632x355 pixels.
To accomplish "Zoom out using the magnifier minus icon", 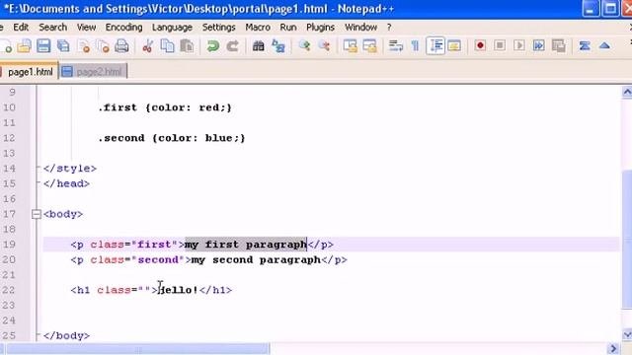I will pos(324,46).
